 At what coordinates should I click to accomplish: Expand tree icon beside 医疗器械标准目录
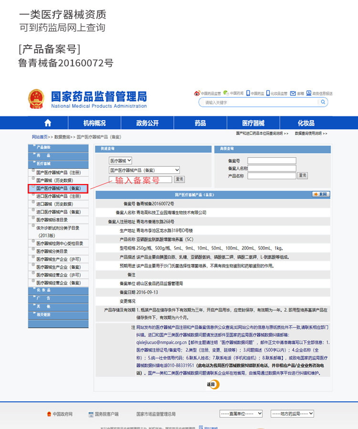pos(33,218)
